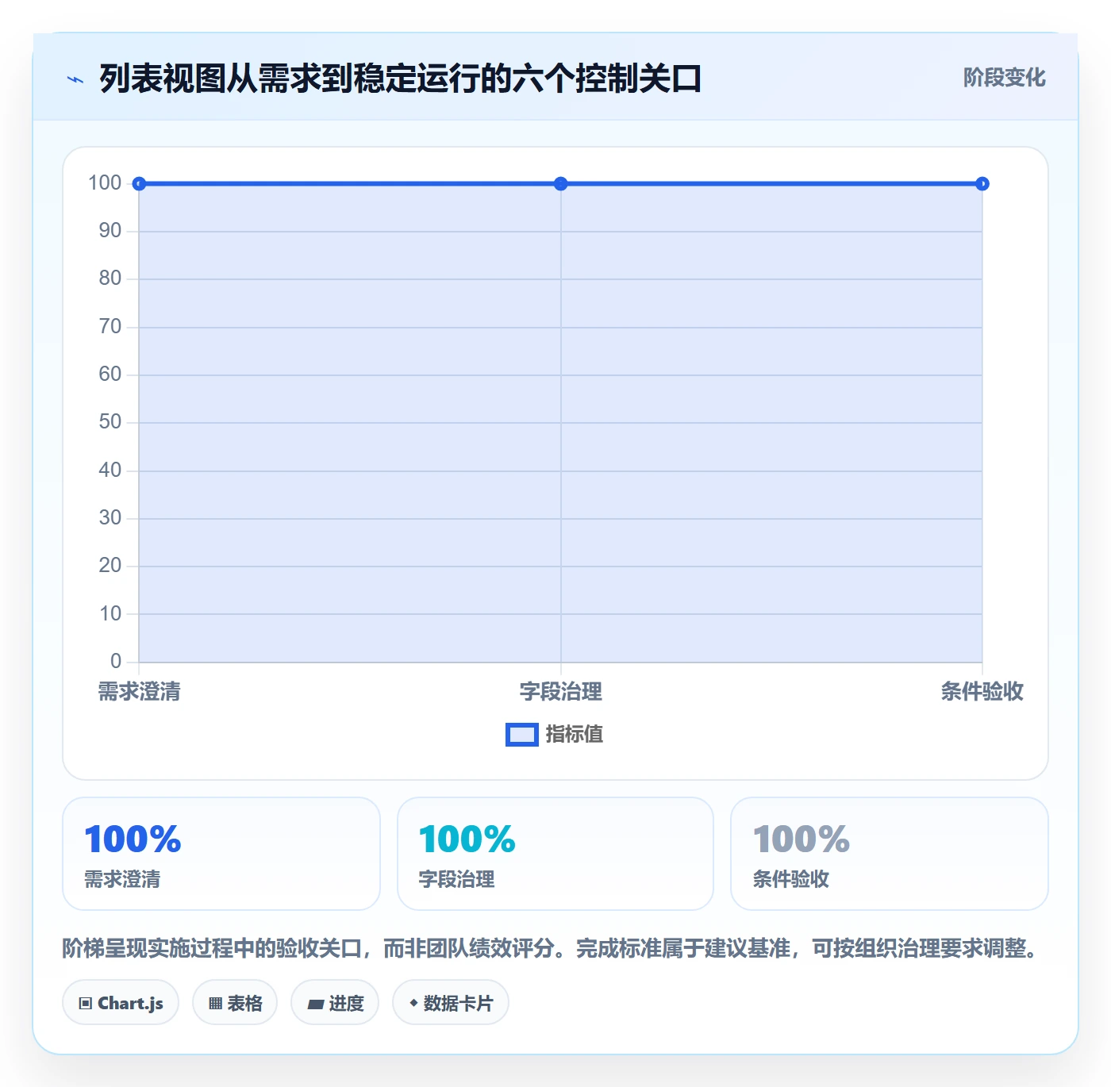
Task: Click the Chart.js tag
Action: tap(121, 1003)
